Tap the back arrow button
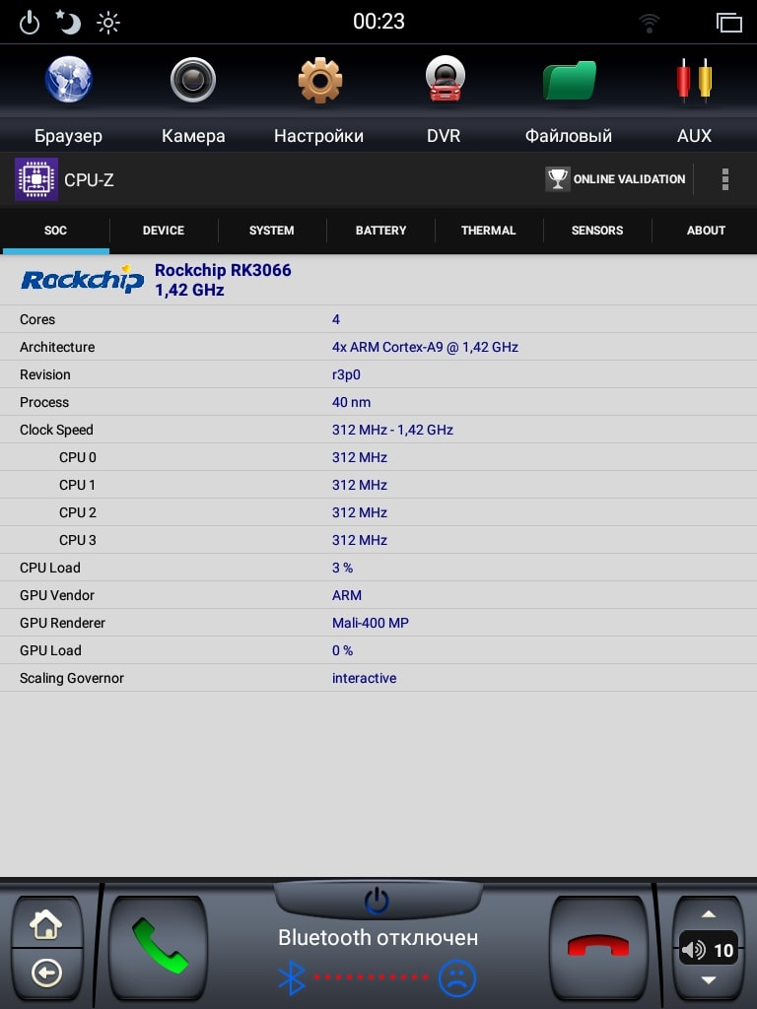Screen dimensions: 757x1009 coord(46,973)
